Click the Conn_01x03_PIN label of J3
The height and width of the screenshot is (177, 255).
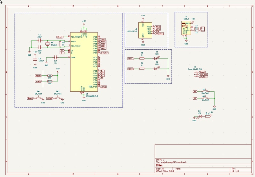[195, 69]
